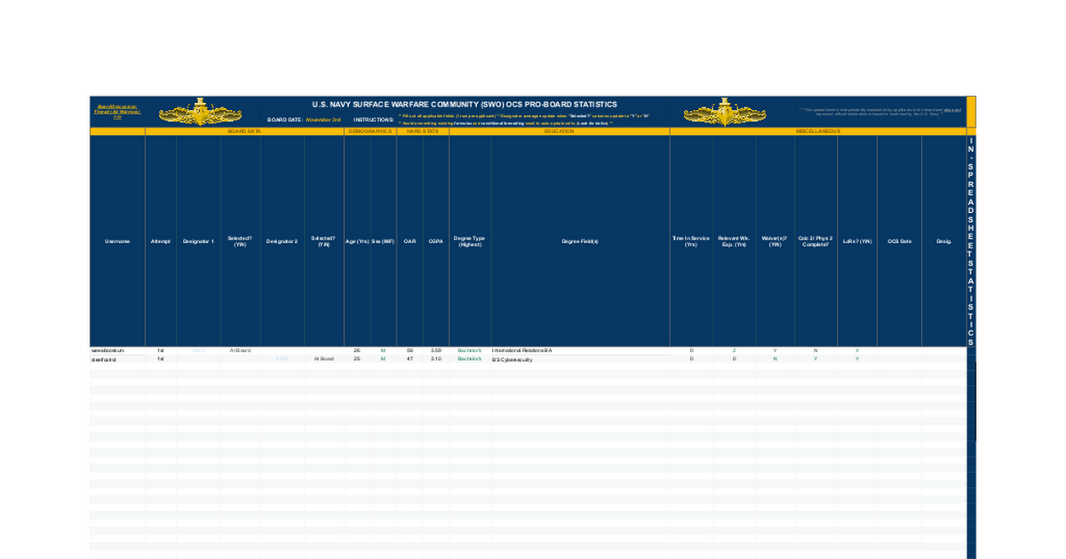Select the OCS Date column header
Image resolution: width=1066 pixels, height=559 pixels.
click(x=899, y=241)
